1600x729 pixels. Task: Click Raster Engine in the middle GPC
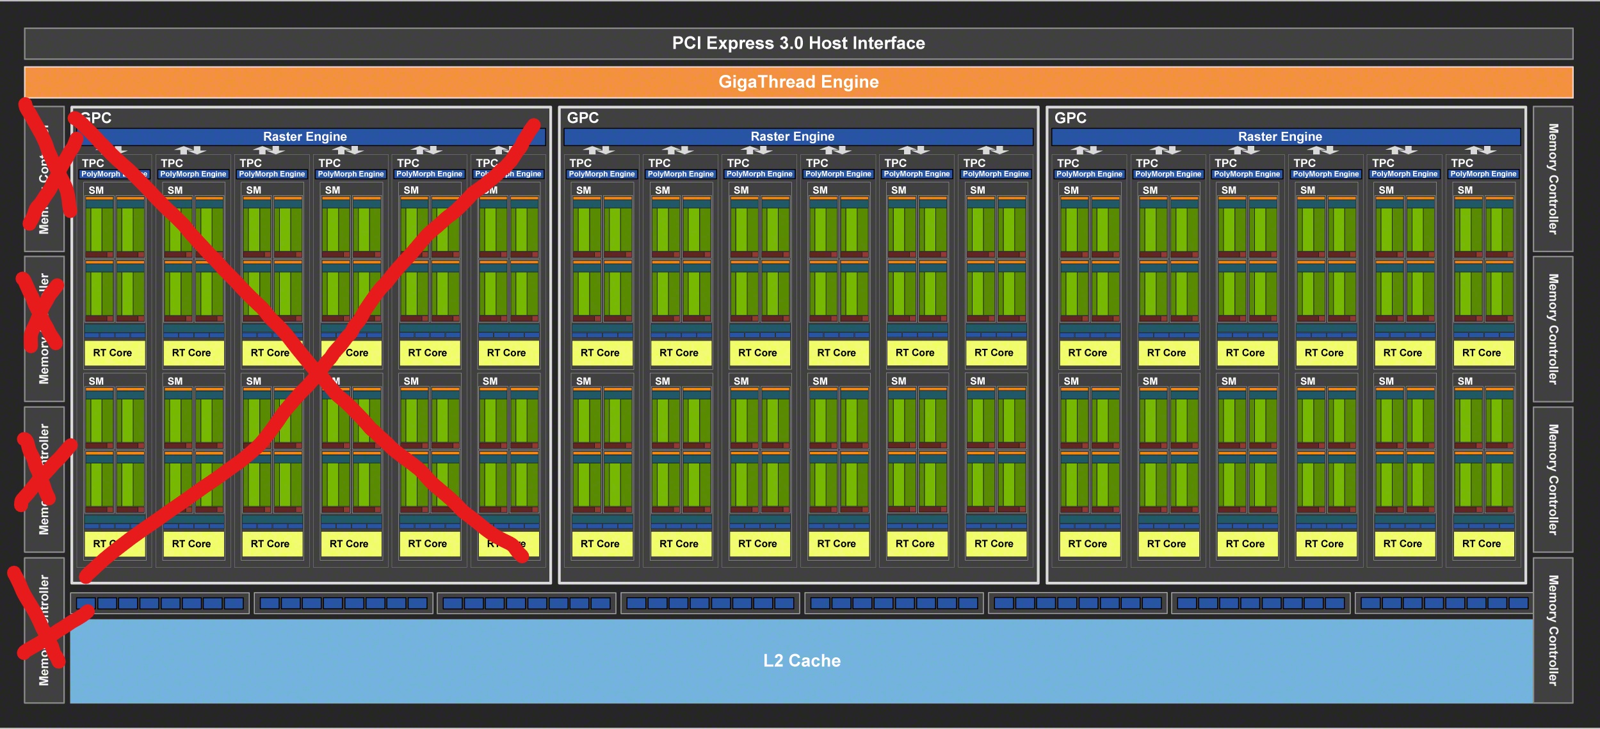tap(792, 136)
